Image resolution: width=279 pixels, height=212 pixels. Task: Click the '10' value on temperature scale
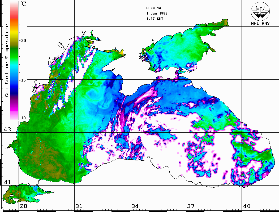(x=23, y=118)
